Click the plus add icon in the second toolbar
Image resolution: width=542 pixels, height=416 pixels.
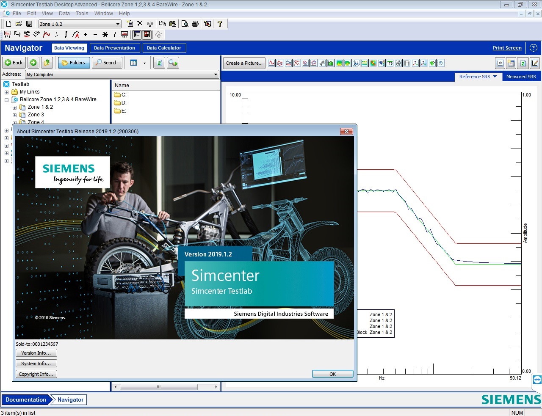(86, 35)
